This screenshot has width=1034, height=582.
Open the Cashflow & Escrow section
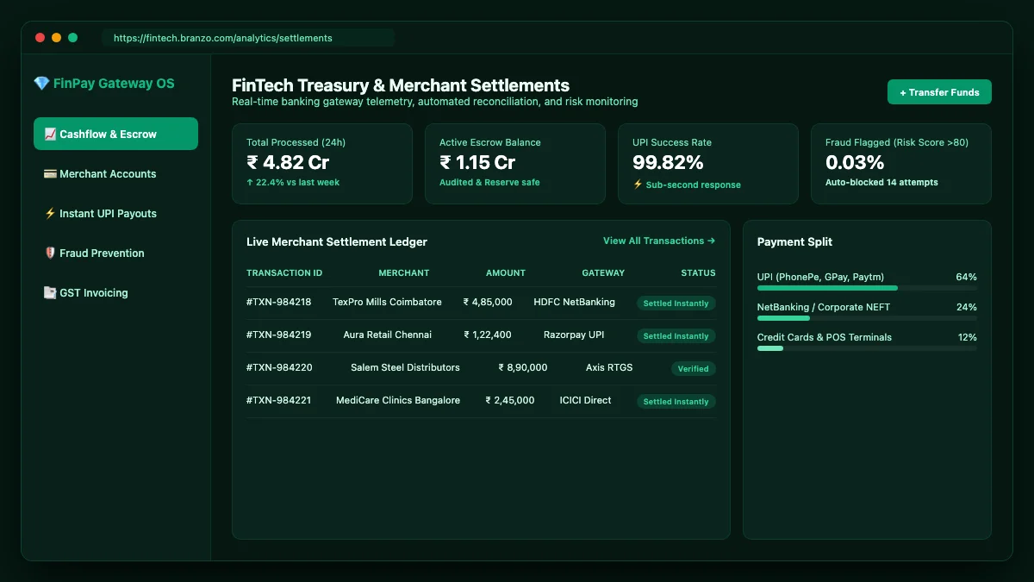pos(115,134)
